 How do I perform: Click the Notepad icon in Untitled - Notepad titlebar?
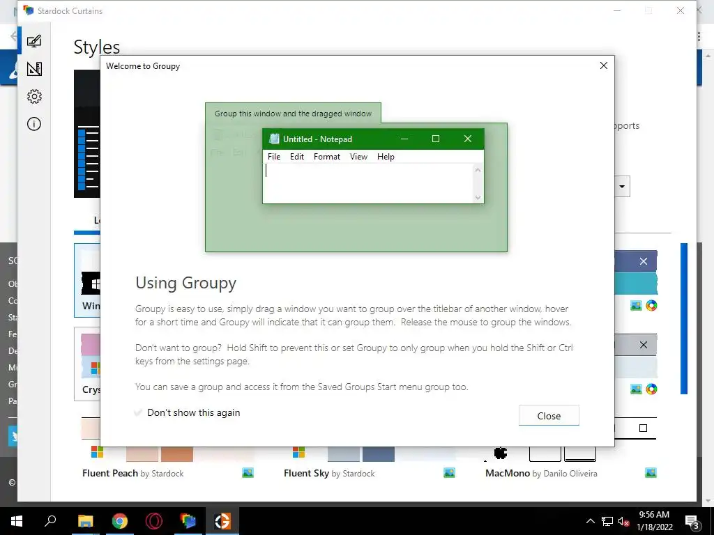point(274,139)
